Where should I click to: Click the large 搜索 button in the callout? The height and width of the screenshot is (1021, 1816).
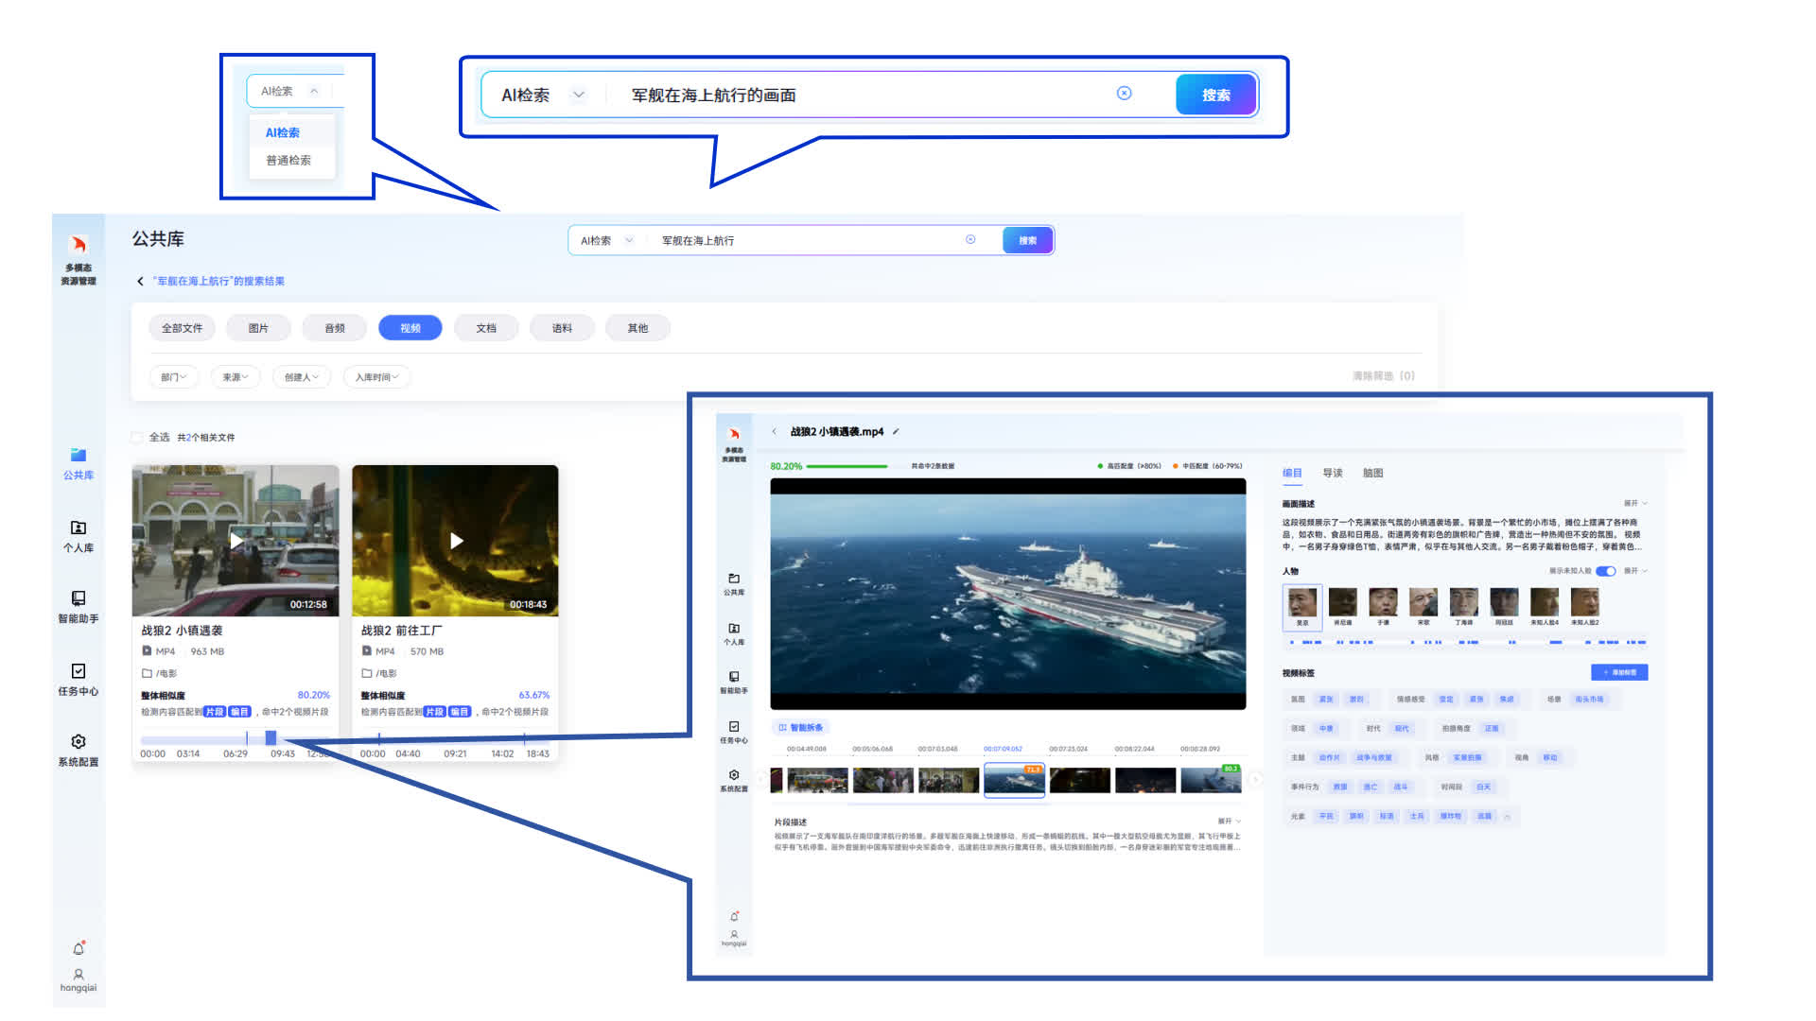tap(1216, 95)
